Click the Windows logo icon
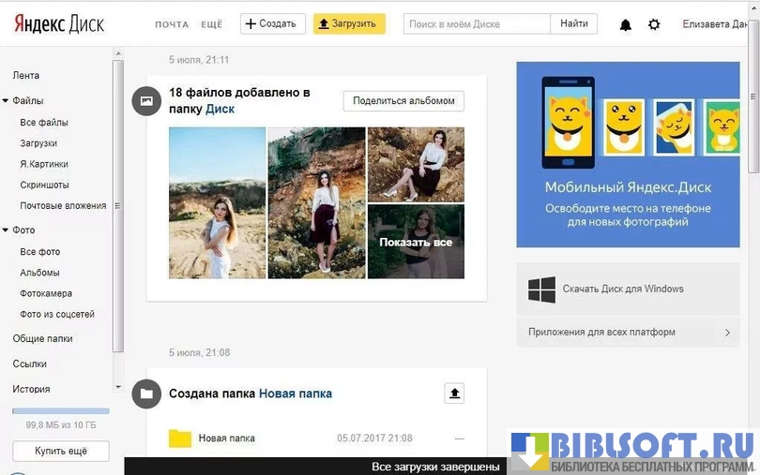 pos(541,289)
